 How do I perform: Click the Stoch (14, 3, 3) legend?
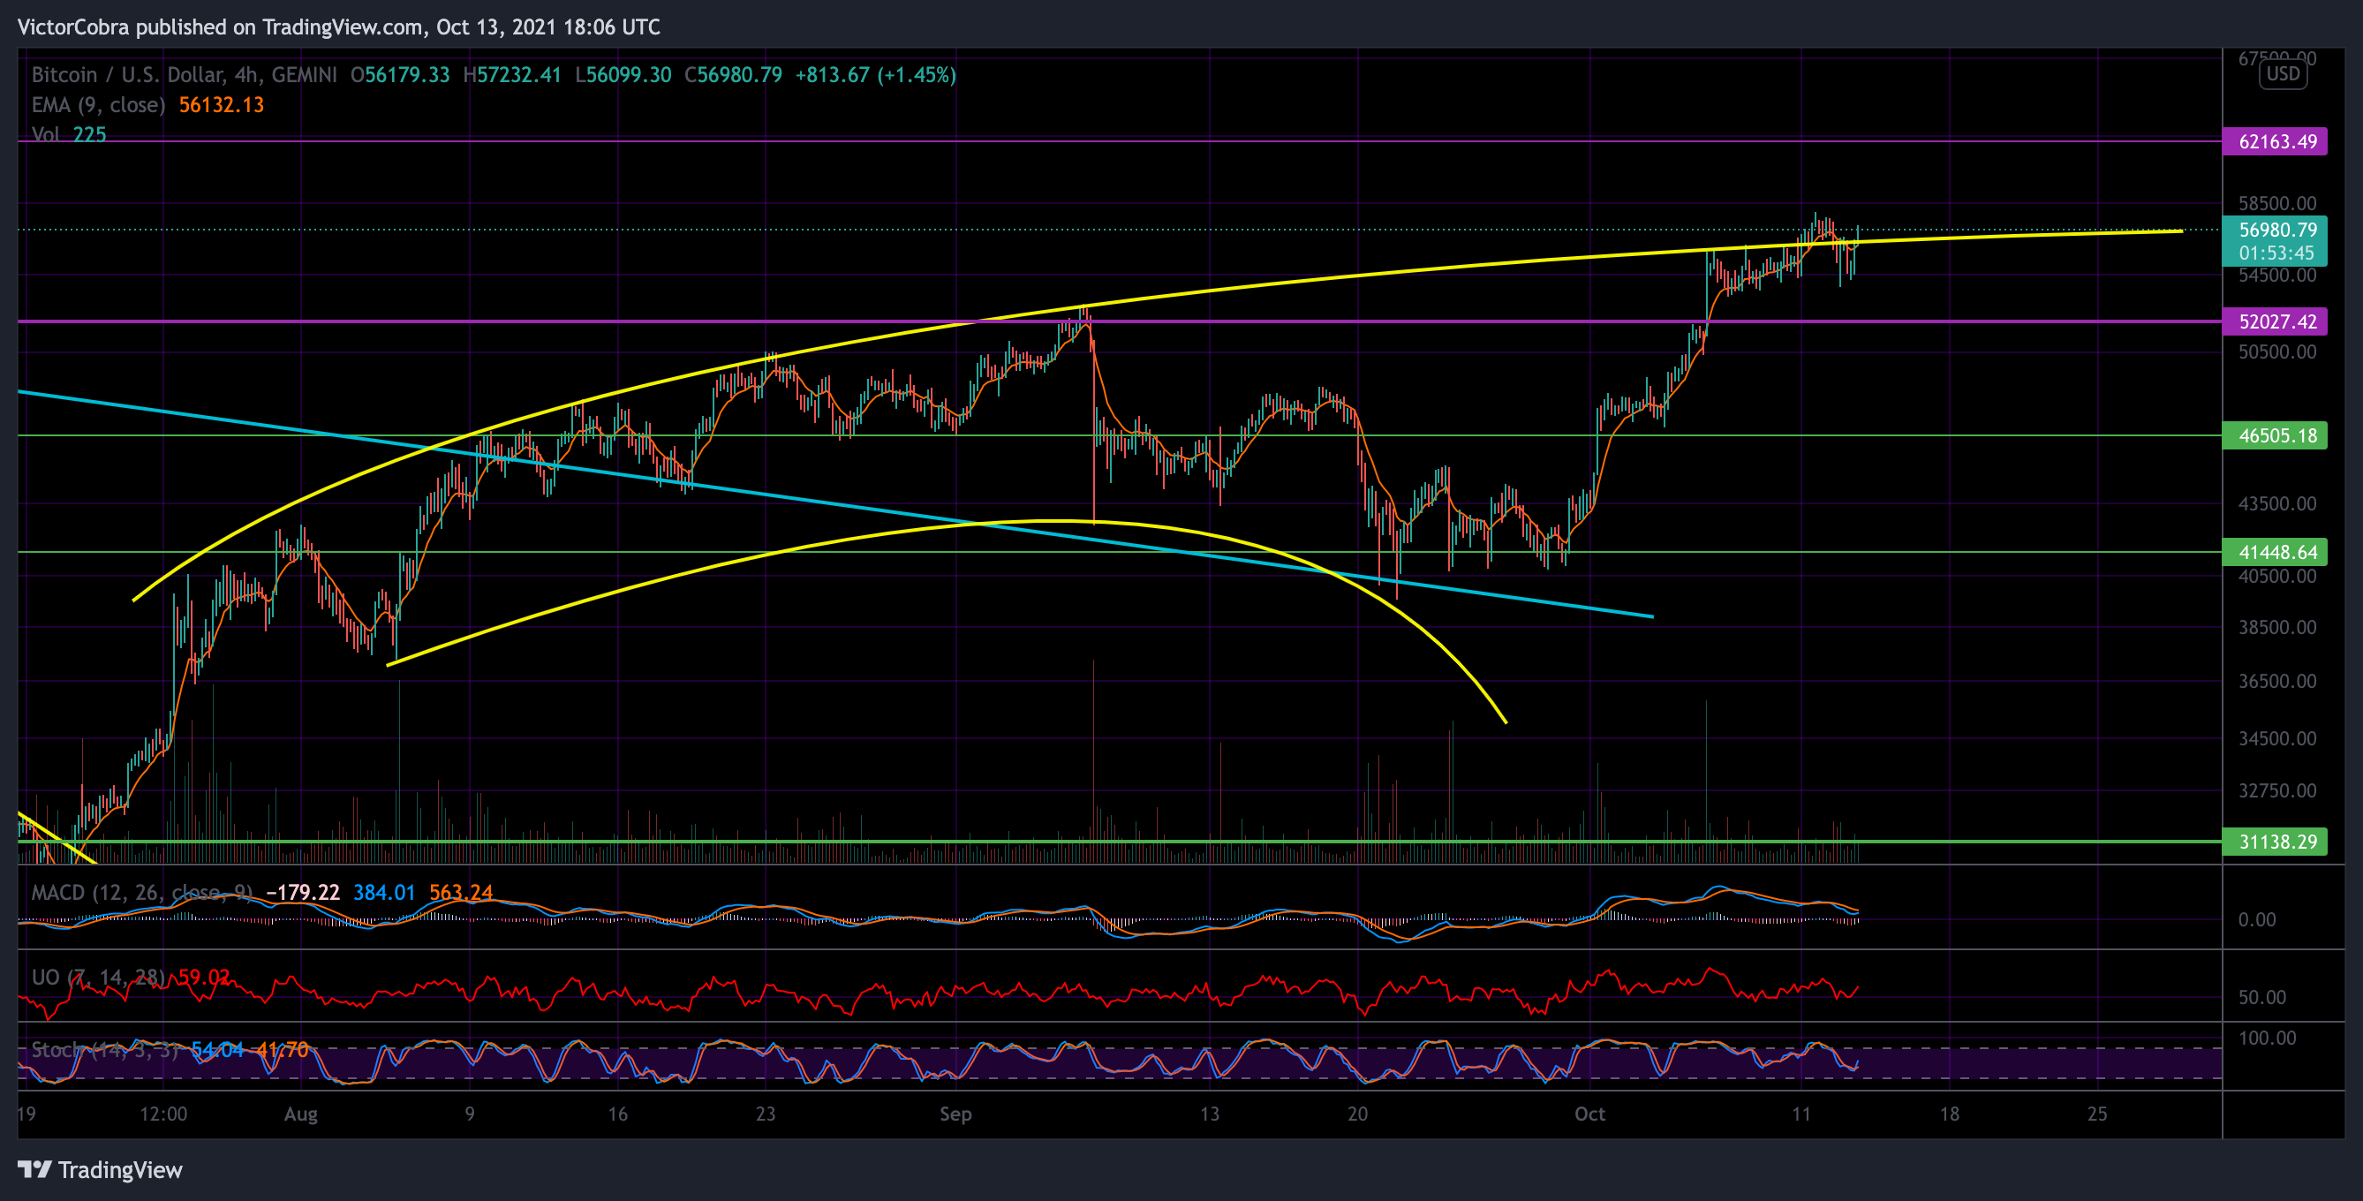coord(104,1049)
